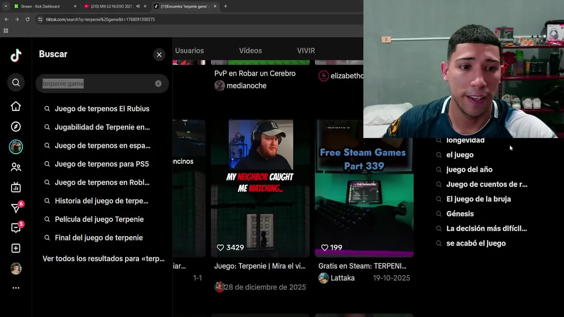Viewport: 564px width, 317px height.
Task: Clear the 'terpenie game' search field
Action: [x=158, y=84]
